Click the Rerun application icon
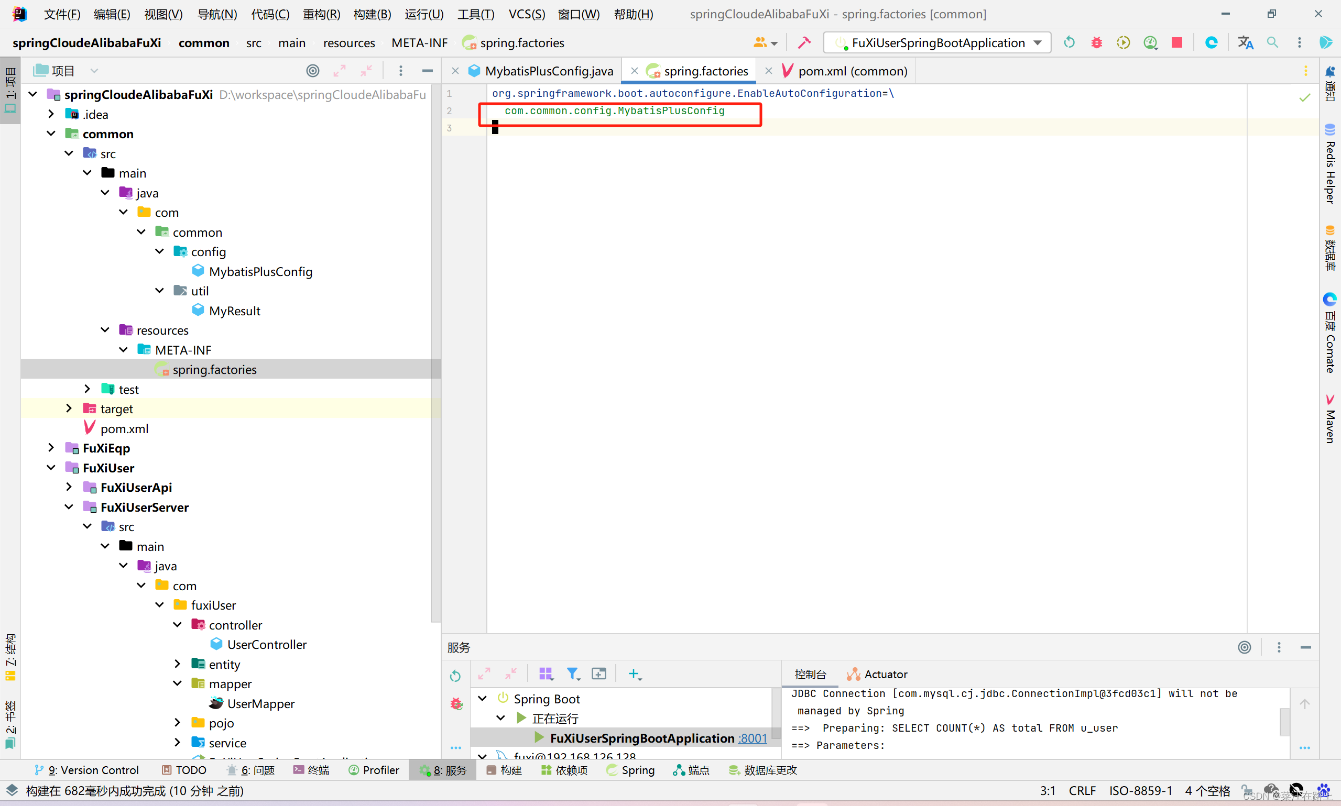The height and width of the screenshot is (806, 1341). [x=1070, y=42]
